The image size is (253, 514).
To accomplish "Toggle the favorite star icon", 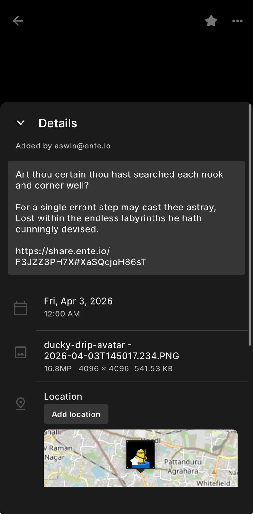I will tap(211, 21).
